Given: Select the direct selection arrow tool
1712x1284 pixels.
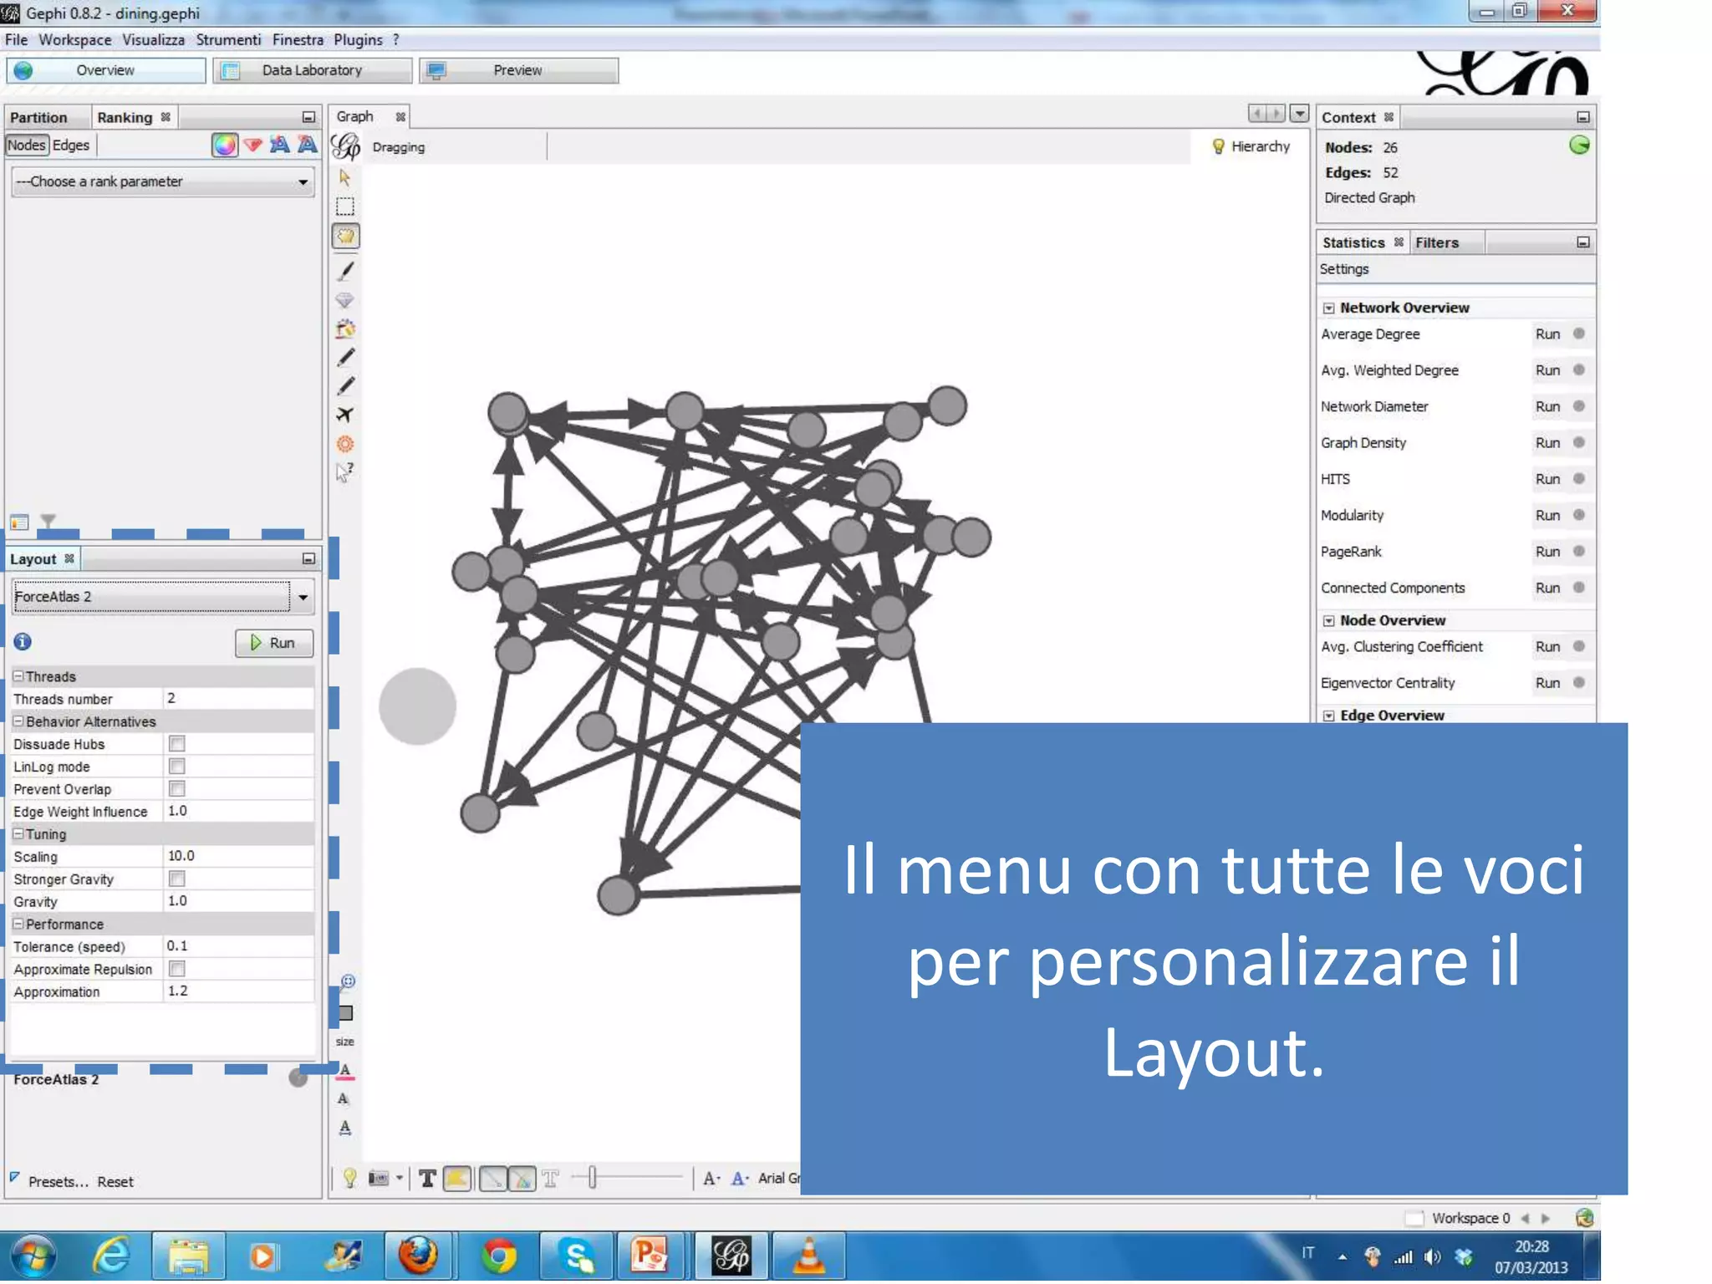Looking at the screenshot, I should click(344, 177).
